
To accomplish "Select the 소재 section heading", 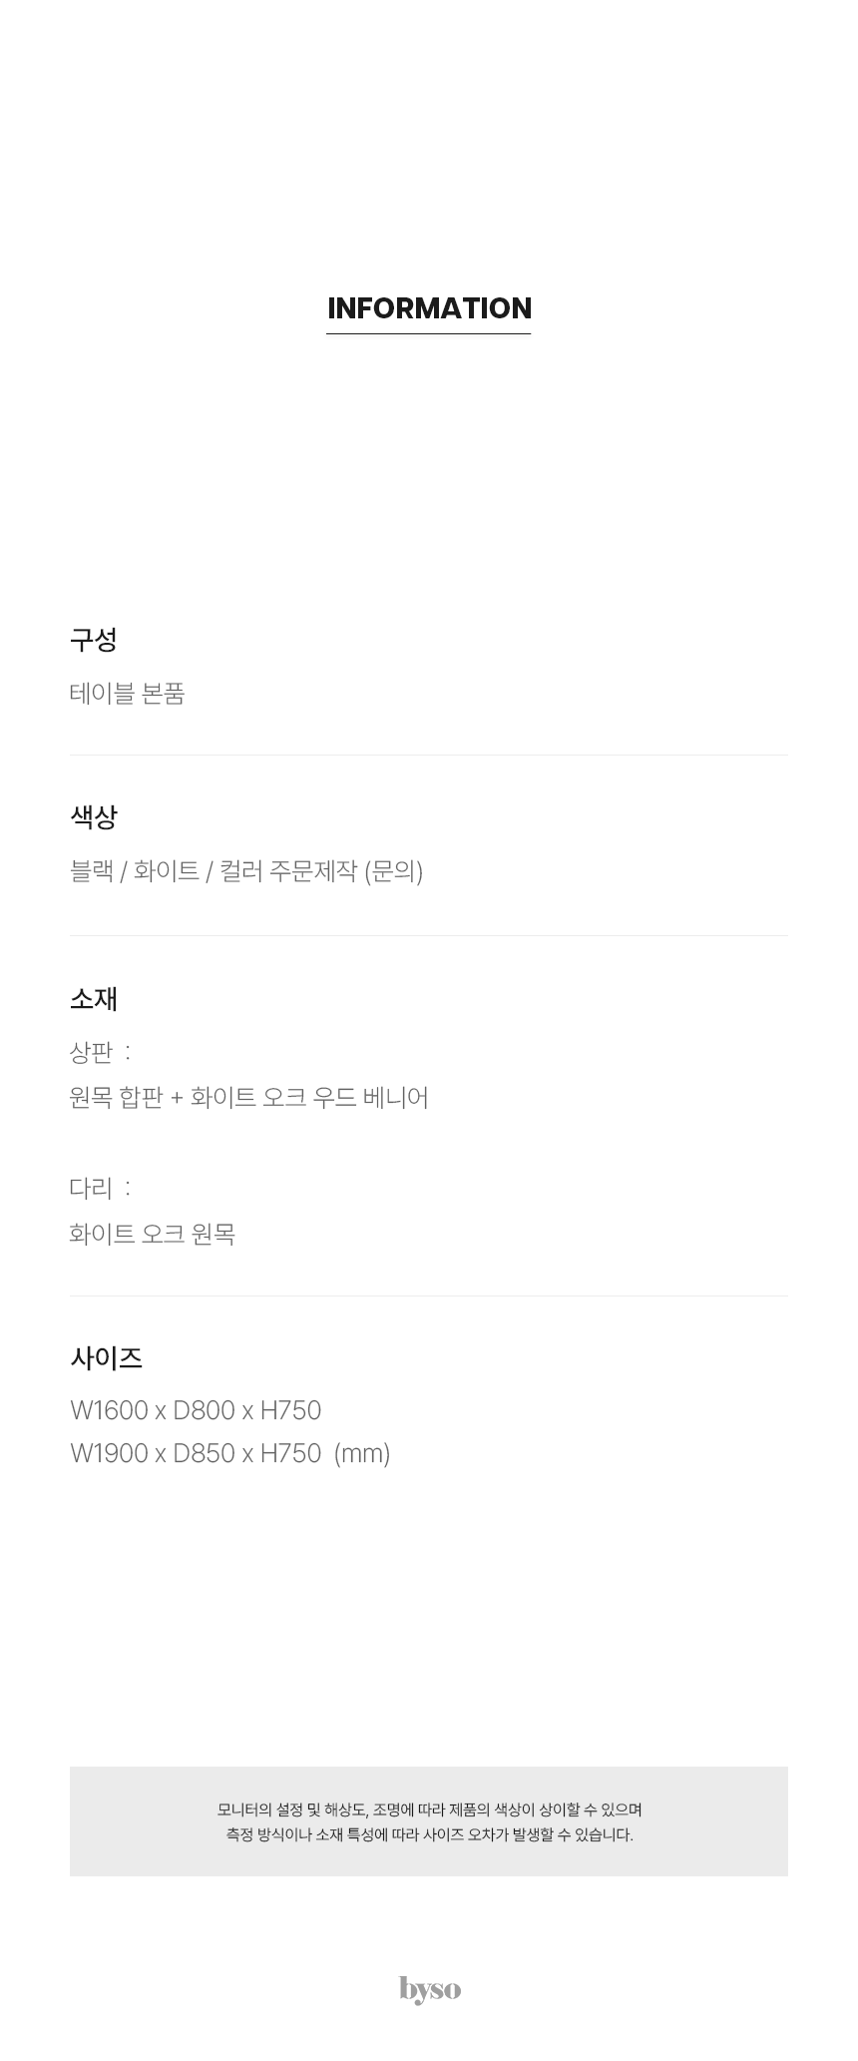I will point(94,998).
